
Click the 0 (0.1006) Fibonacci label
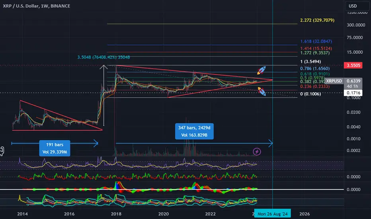(x=310, y=94)
